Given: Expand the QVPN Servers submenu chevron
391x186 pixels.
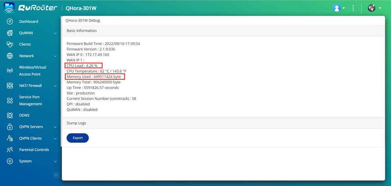Looking at the screenshot, I should tap(55, 127).
